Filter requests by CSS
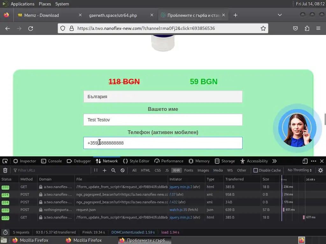326x244 pixels. tap(158, 170)
